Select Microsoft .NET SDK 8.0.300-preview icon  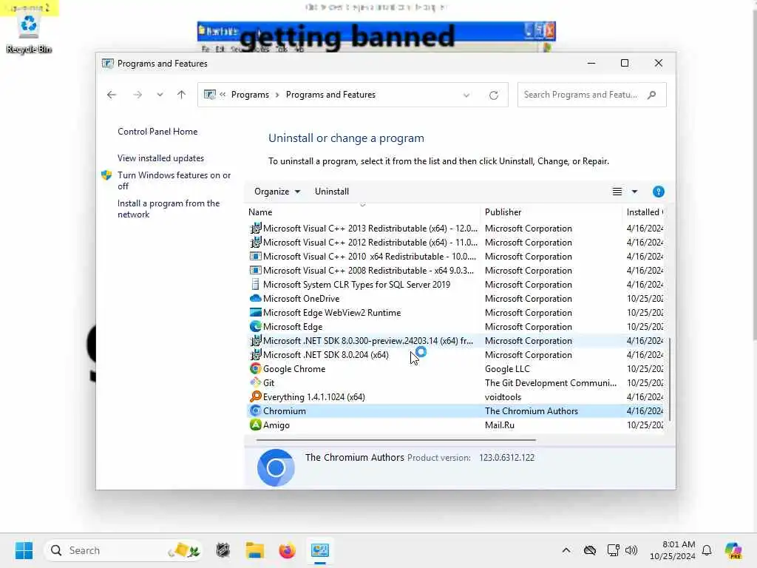[255, 340]
